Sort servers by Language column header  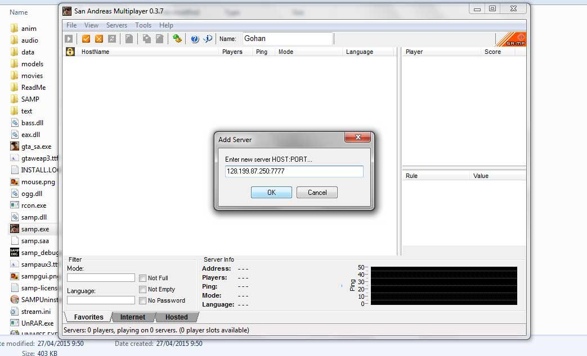point(368,52)
